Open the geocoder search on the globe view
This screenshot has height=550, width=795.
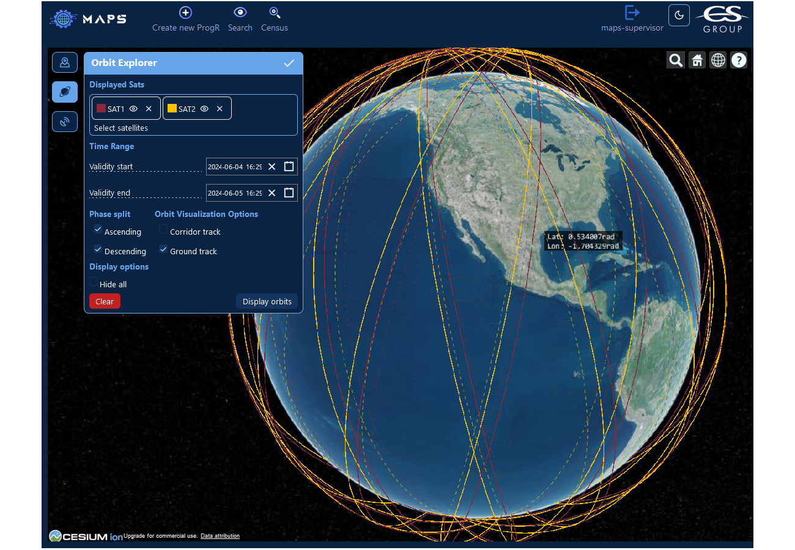[x=676, y=60]
